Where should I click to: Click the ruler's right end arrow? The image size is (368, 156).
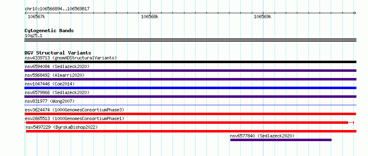coord(355,13)
